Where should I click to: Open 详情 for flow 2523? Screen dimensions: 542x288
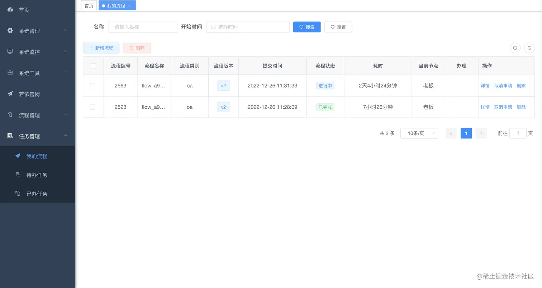[x=485, y=107]
